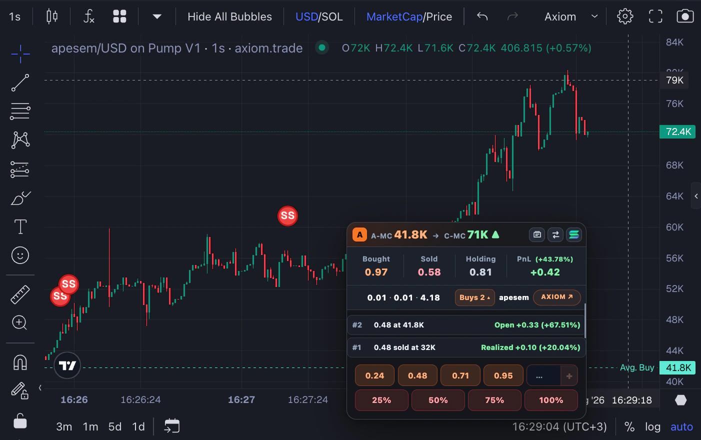Click the 0.71 quick amount button
Viewport: 701px width, 440px height.
(460, 375)
